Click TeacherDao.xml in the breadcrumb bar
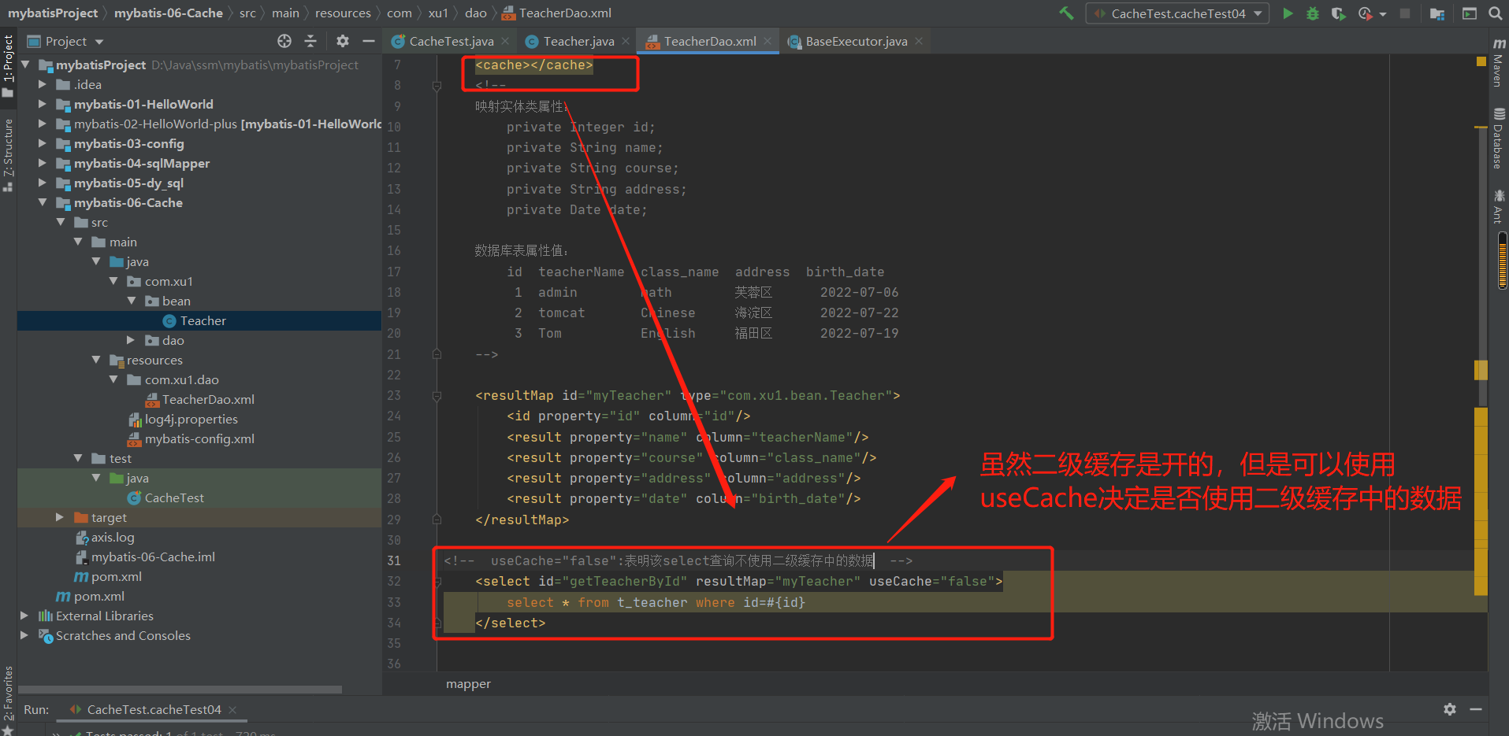The image size is (1509, 736). coord(557,13)
